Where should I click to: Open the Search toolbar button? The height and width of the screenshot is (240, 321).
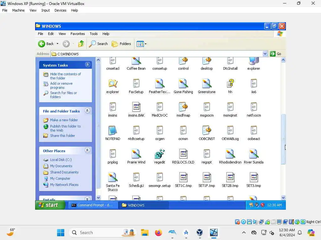[98, 44]
